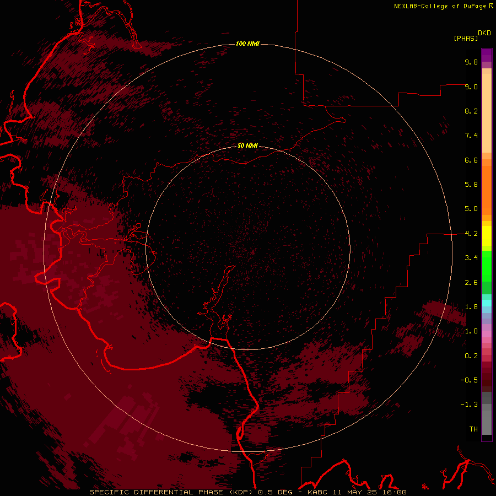Click the purple swatch at the legend top
The image size is (496, 496).
click(487, 55)
